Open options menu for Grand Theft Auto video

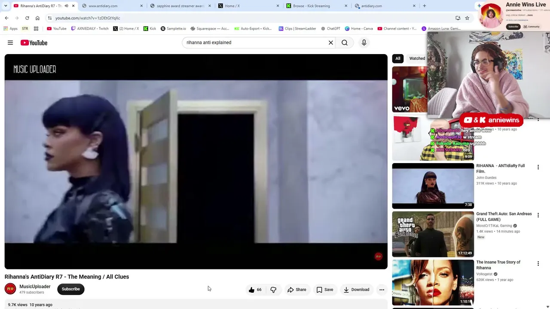coord(538,215)
